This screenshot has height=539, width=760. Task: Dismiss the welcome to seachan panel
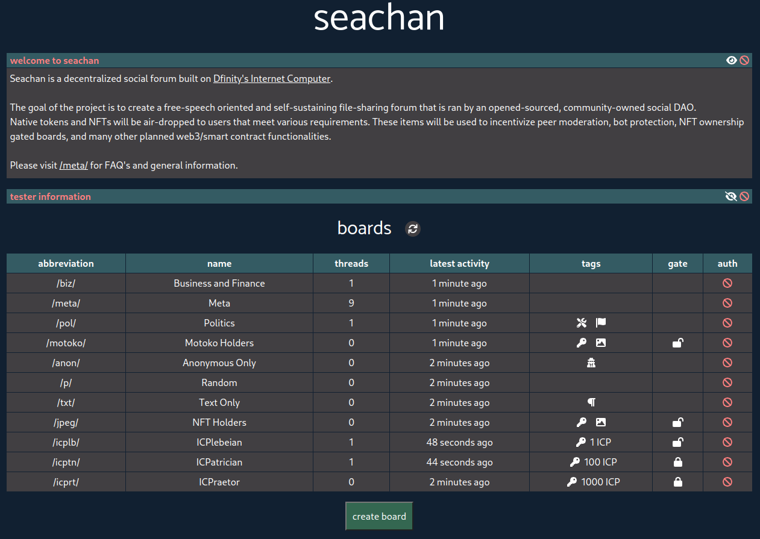click(745, 60)
